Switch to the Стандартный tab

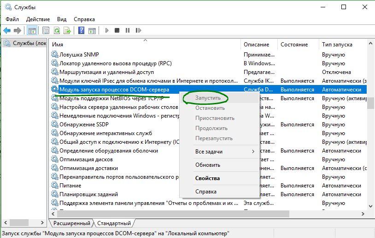pos(114,223)
